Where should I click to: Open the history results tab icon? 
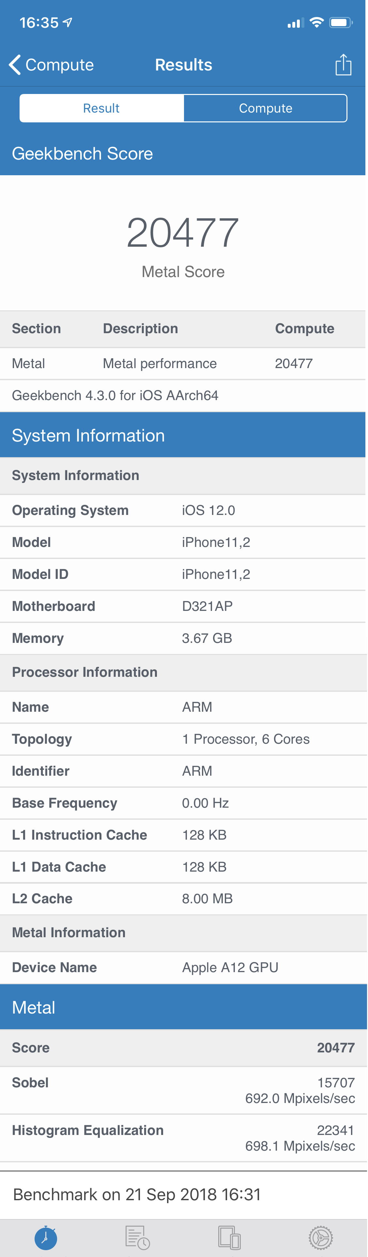[x=138, y=1237]
